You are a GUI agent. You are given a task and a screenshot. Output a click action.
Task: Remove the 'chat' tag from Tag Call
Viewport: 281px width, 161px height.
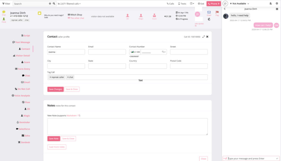(x=68, y=77)
